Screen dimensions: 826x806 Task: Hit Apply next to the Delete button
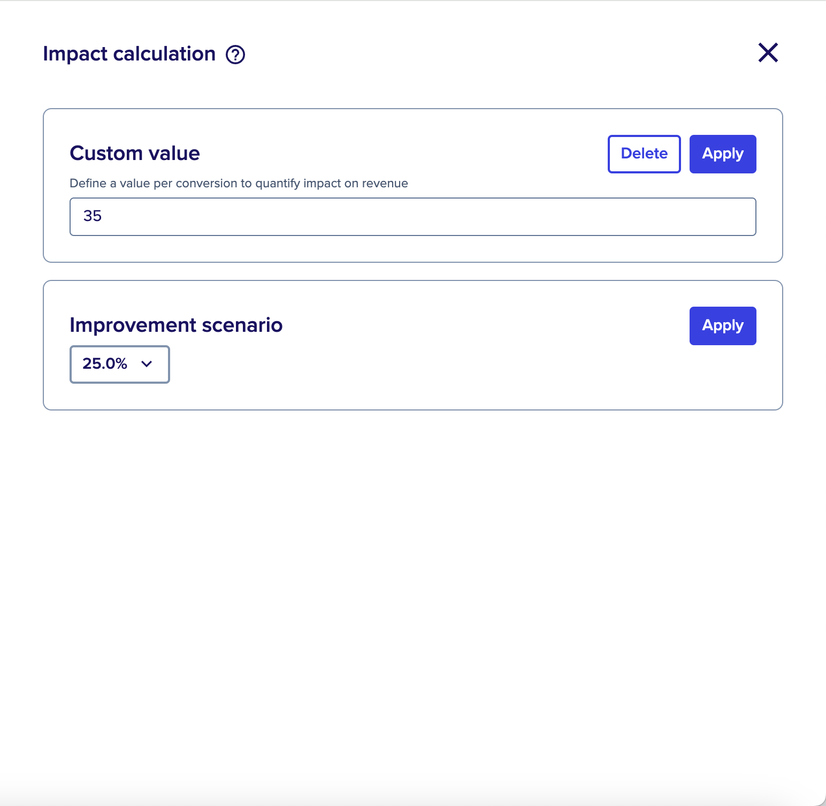(723, 154)
